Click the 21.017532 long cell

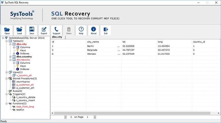tap(174, 54)
